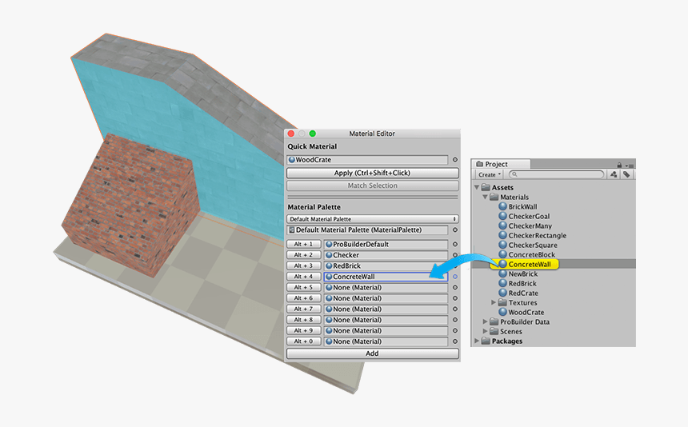The image size is (688, 427).
Task: Click the WoodCrate material in Project
Action: coord(526,313)
